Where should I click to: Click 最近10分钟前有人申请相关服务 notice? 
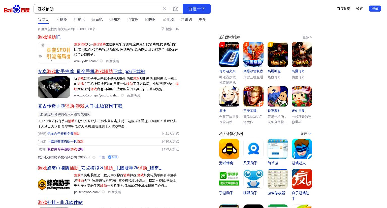point(65,114)
